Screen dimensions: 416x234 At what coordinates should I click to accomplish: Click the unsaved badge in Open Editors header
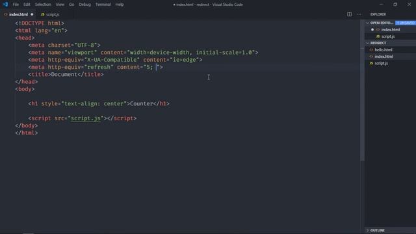click(406, 23)
